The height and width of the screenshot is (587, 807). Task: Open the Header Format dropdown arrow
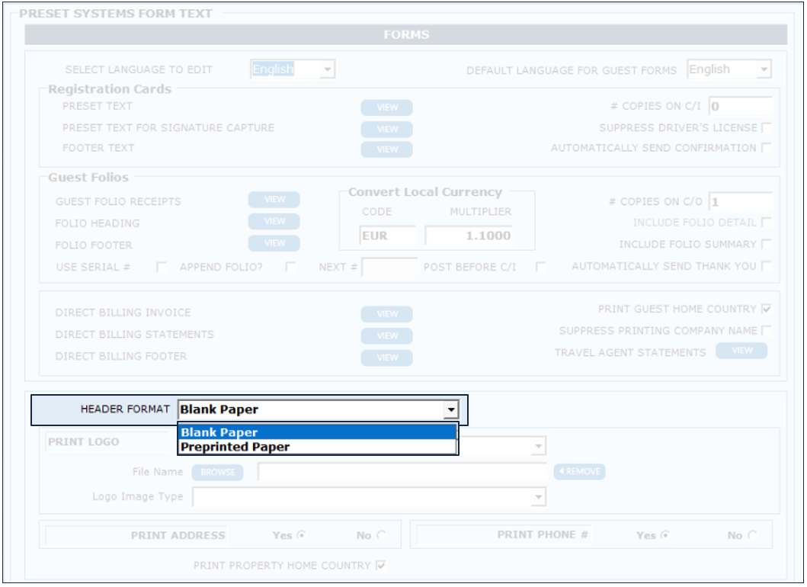tap(451, 410)
